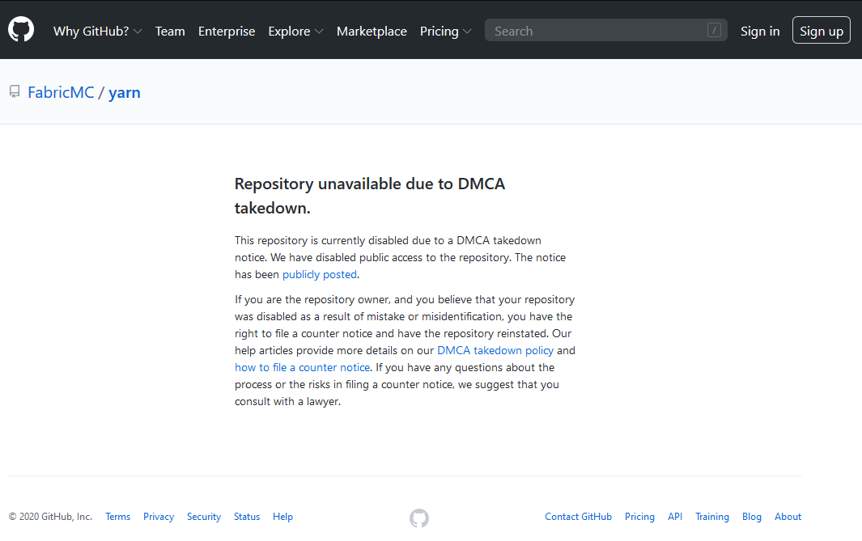Click the yarn repository name link
This screenshot has width=862, height=541.
[125, 92]
